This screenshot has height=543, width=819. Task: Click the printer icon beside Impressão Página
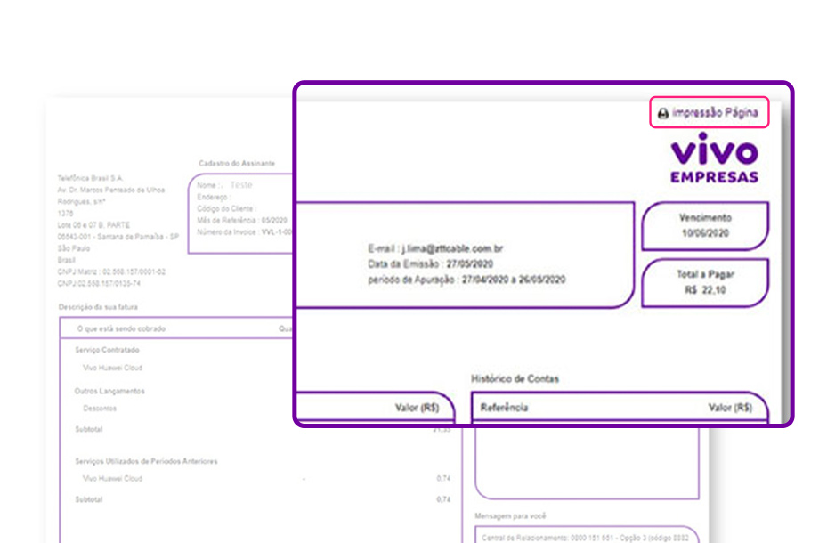click(x=663, y=113)
